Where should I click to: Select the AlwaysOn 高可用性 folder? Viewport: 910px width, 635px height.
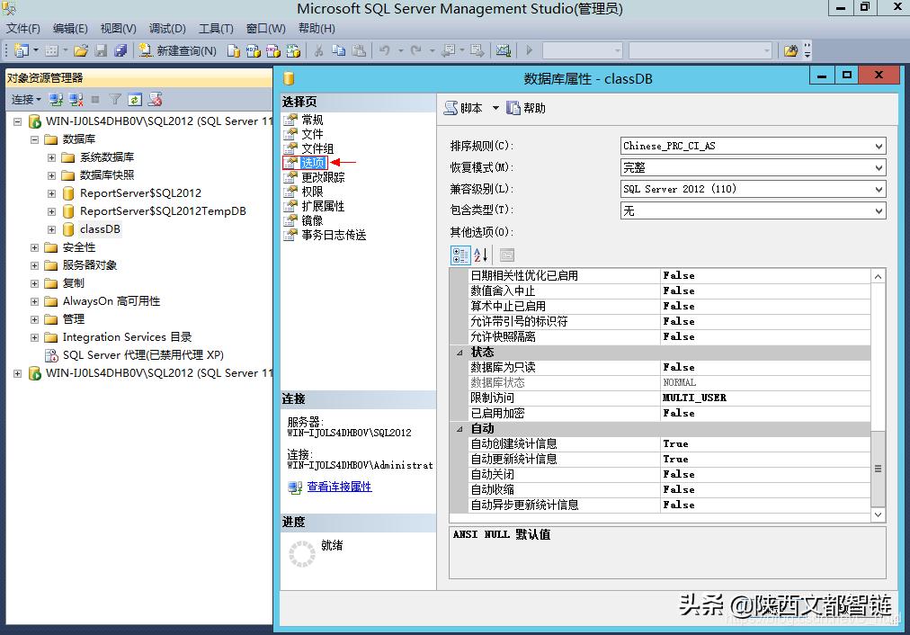(112, 301)
